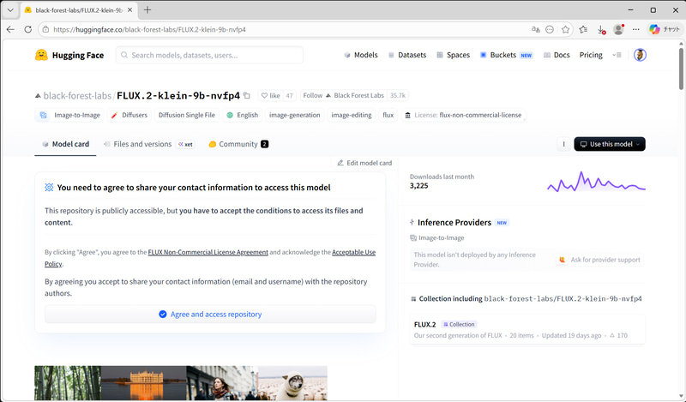Click the downloads last month sparkline chart
This screenshot has height=402, width=686.
[x=596, y=182]
